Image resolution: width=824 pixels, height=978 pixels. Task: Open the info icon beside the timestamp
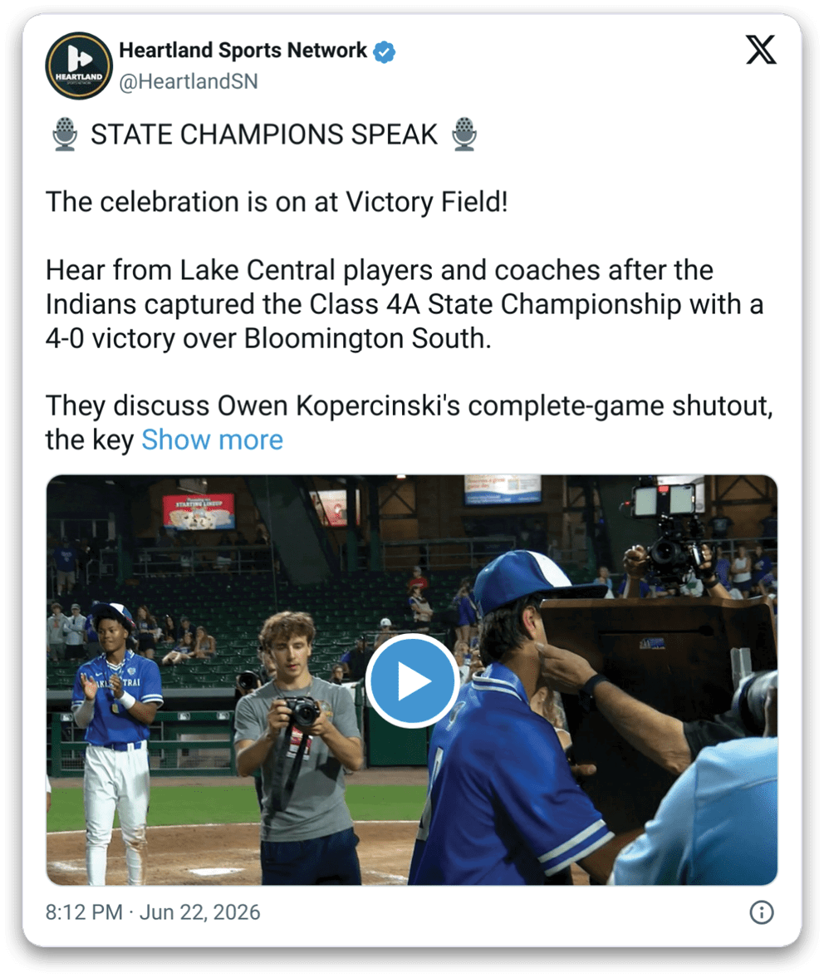[x=761, y=912]
